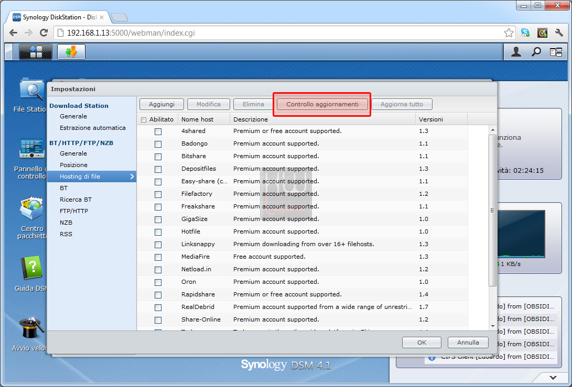The height and width of the screenshot is (387, 572).
Task: Check the Rapidshare row checkbox
Action: (158, 295)
